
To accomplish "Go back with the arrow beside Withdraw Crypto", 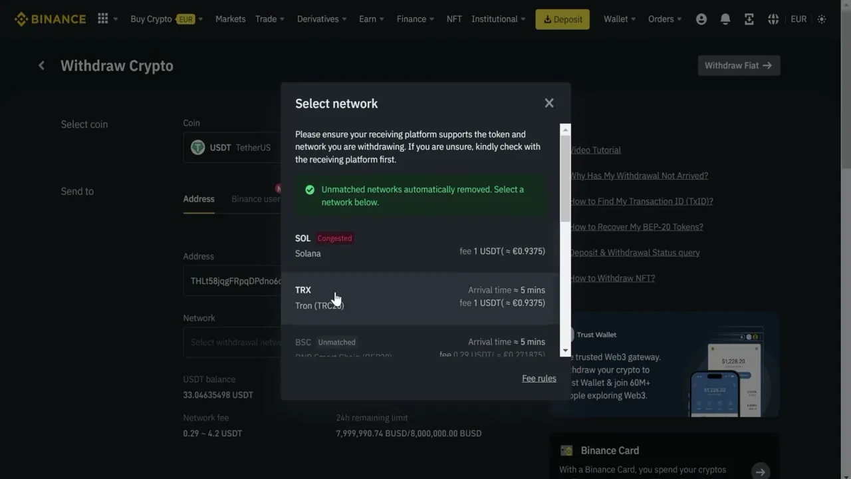I will coord(41,65).
